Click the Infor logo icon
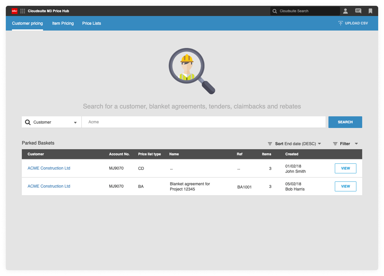 [x=15, y=11]
